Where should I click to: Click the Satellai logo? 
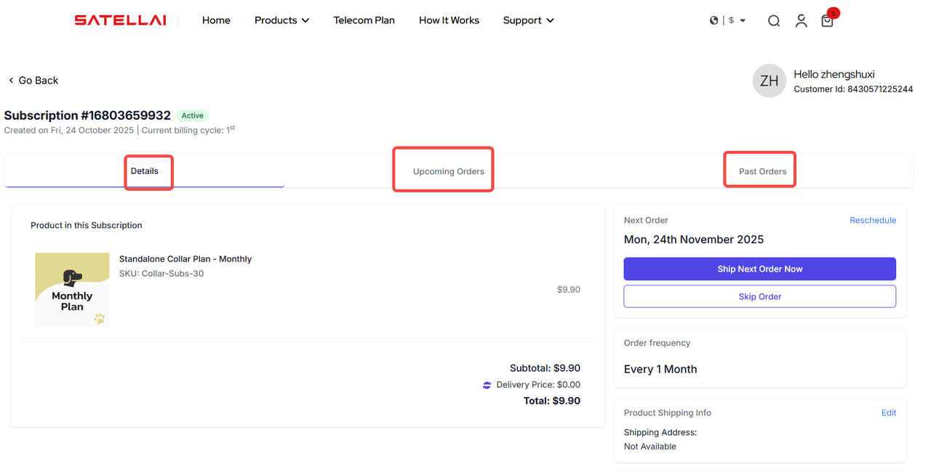[x=120, y=20]
